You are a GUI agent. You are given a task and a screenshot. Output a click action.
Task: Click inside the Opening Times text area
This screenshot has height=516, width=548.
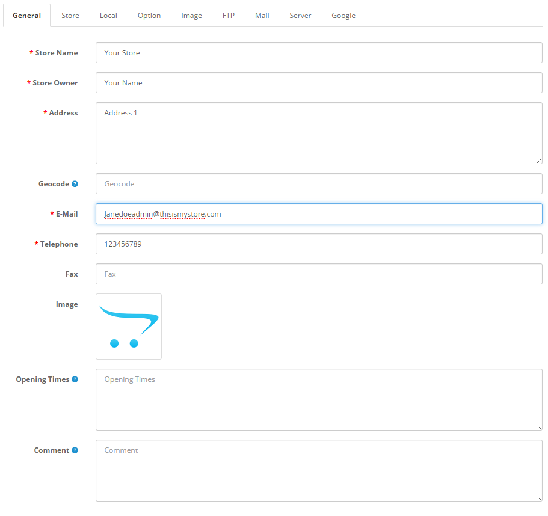tap(319, 400)
